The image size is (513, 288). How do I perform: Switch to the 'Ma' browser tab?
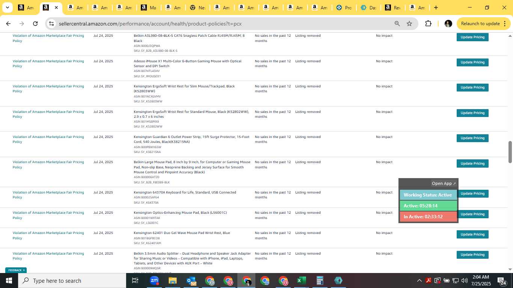tap(149, 7)
